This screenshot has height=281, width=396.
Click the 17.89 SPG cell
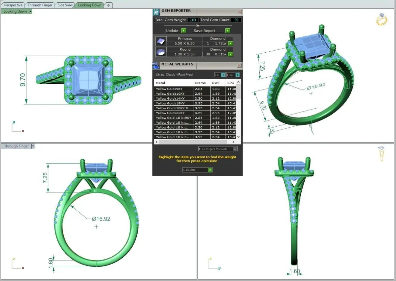point(231,113)
